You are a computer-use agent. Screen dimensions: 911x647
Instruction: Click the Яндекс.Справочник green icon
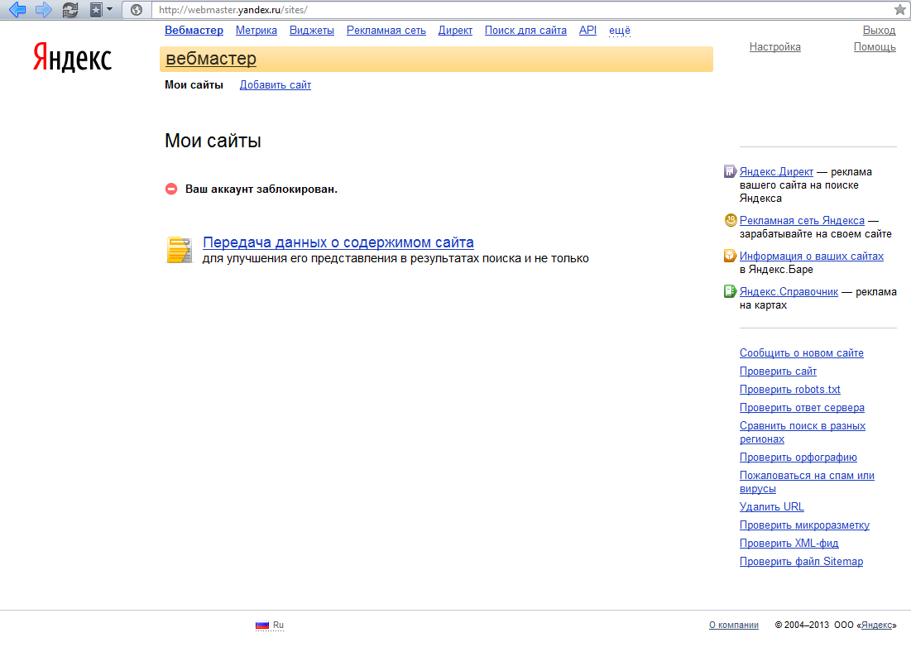[730, 291]
